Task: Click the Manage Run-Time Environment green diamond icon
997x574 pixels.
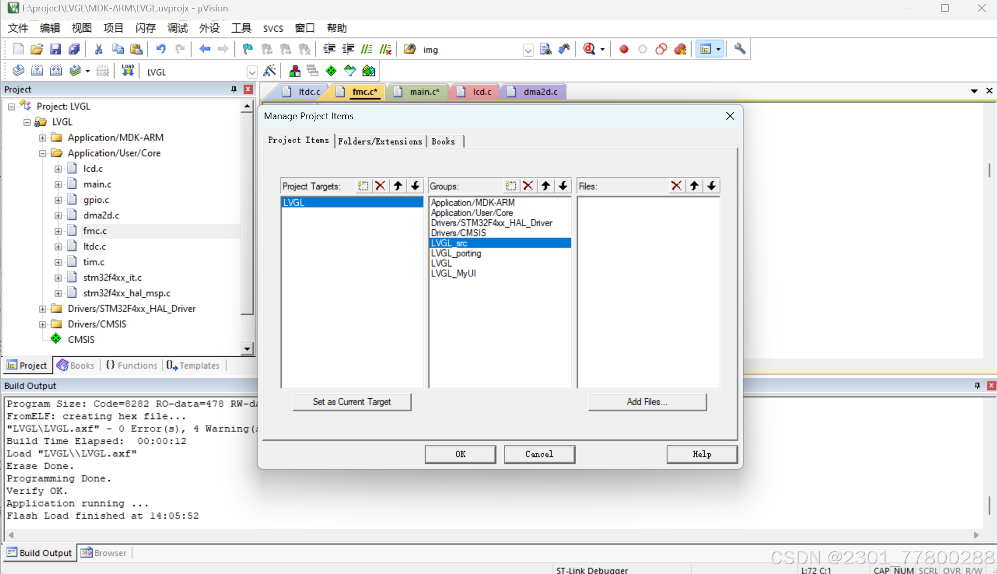Action: click(331, 71)
